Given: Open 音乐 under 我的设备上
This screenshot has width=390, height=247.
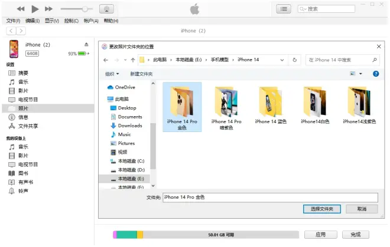Looking at the screenshot, I should click(x=23, y=147).
